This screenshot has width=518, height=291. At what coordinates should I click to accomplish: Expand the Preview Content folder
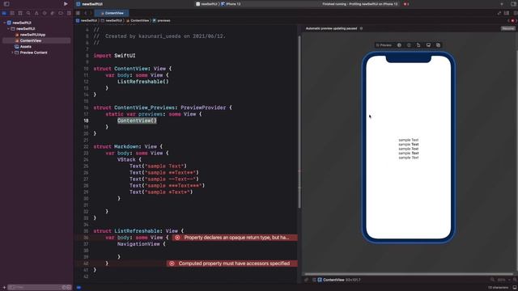coord(12,53)
